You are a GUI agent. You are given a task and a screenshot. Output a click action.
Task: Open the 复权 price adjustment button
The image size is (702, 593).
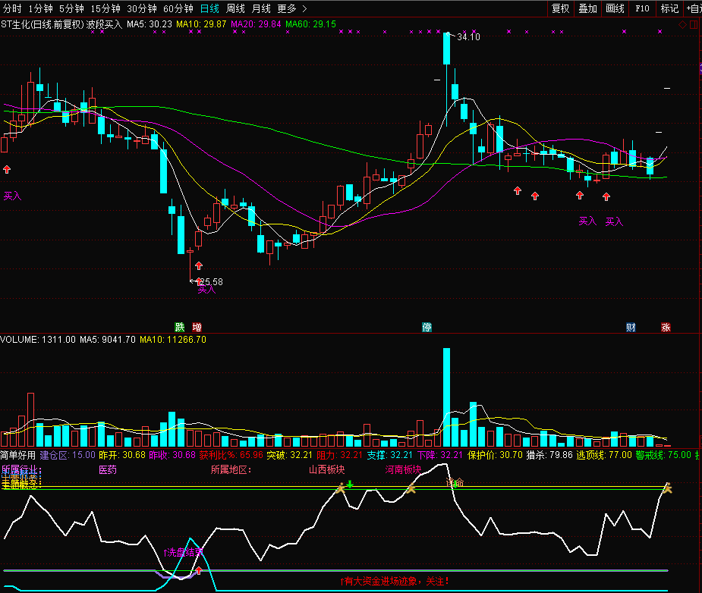point(560,8)
